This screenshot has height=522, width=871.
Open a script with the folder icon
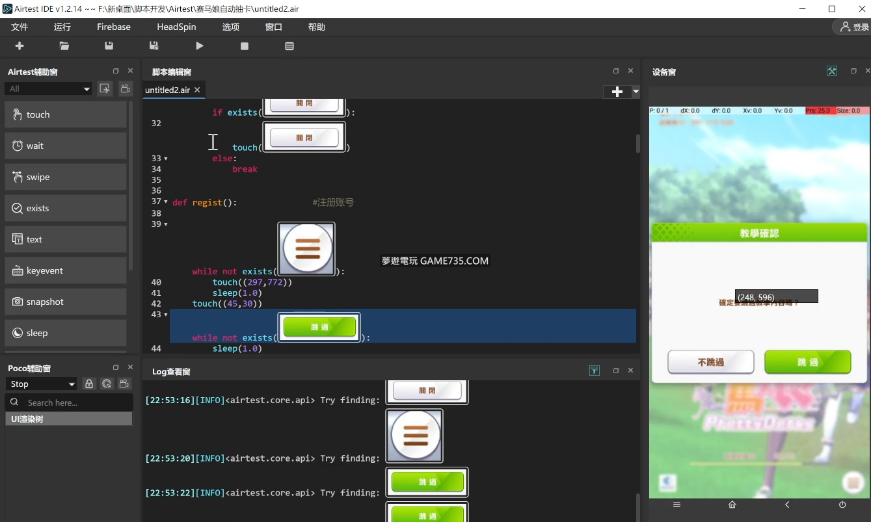pyautogui.click(x=64, y=46)
